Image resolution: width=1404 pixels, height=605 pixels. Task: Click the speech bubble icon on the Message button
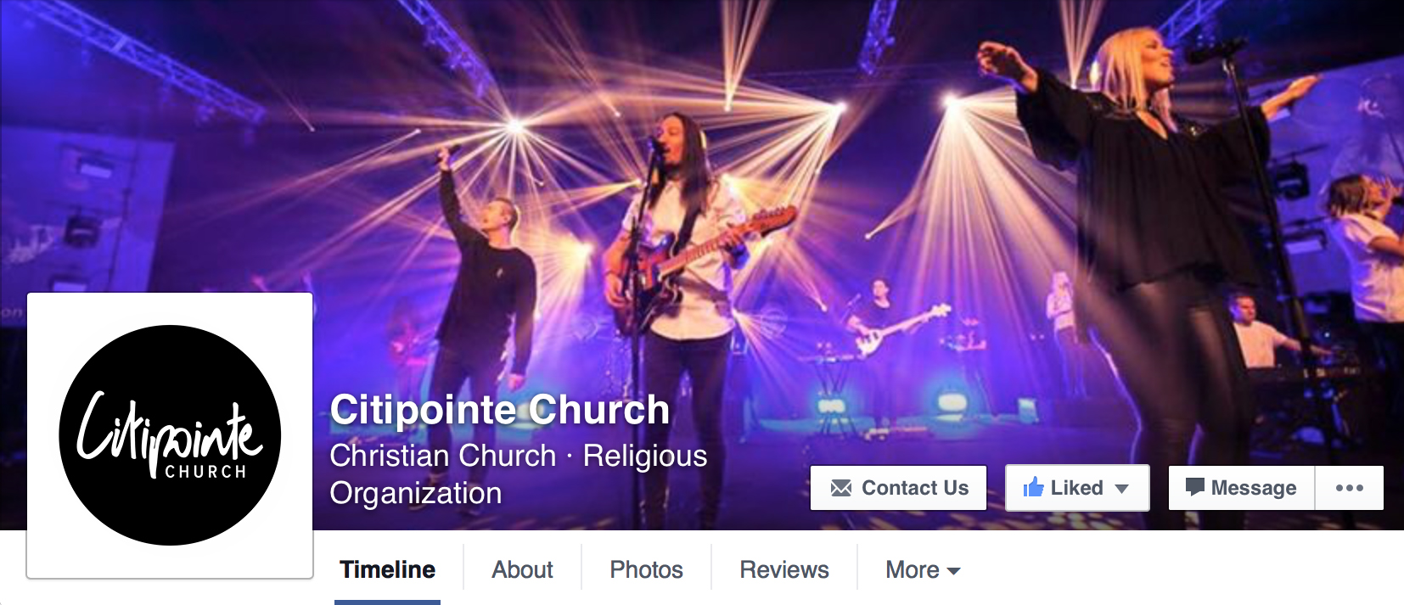(1194, 487)
